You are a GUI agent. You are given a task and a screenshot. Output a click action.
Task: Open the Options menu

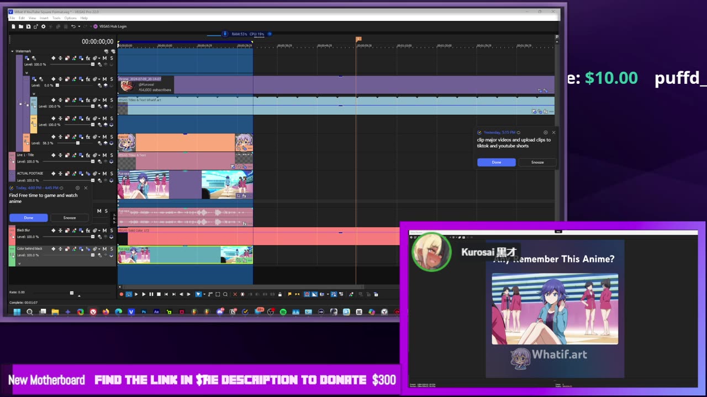(x=70, y=18)
